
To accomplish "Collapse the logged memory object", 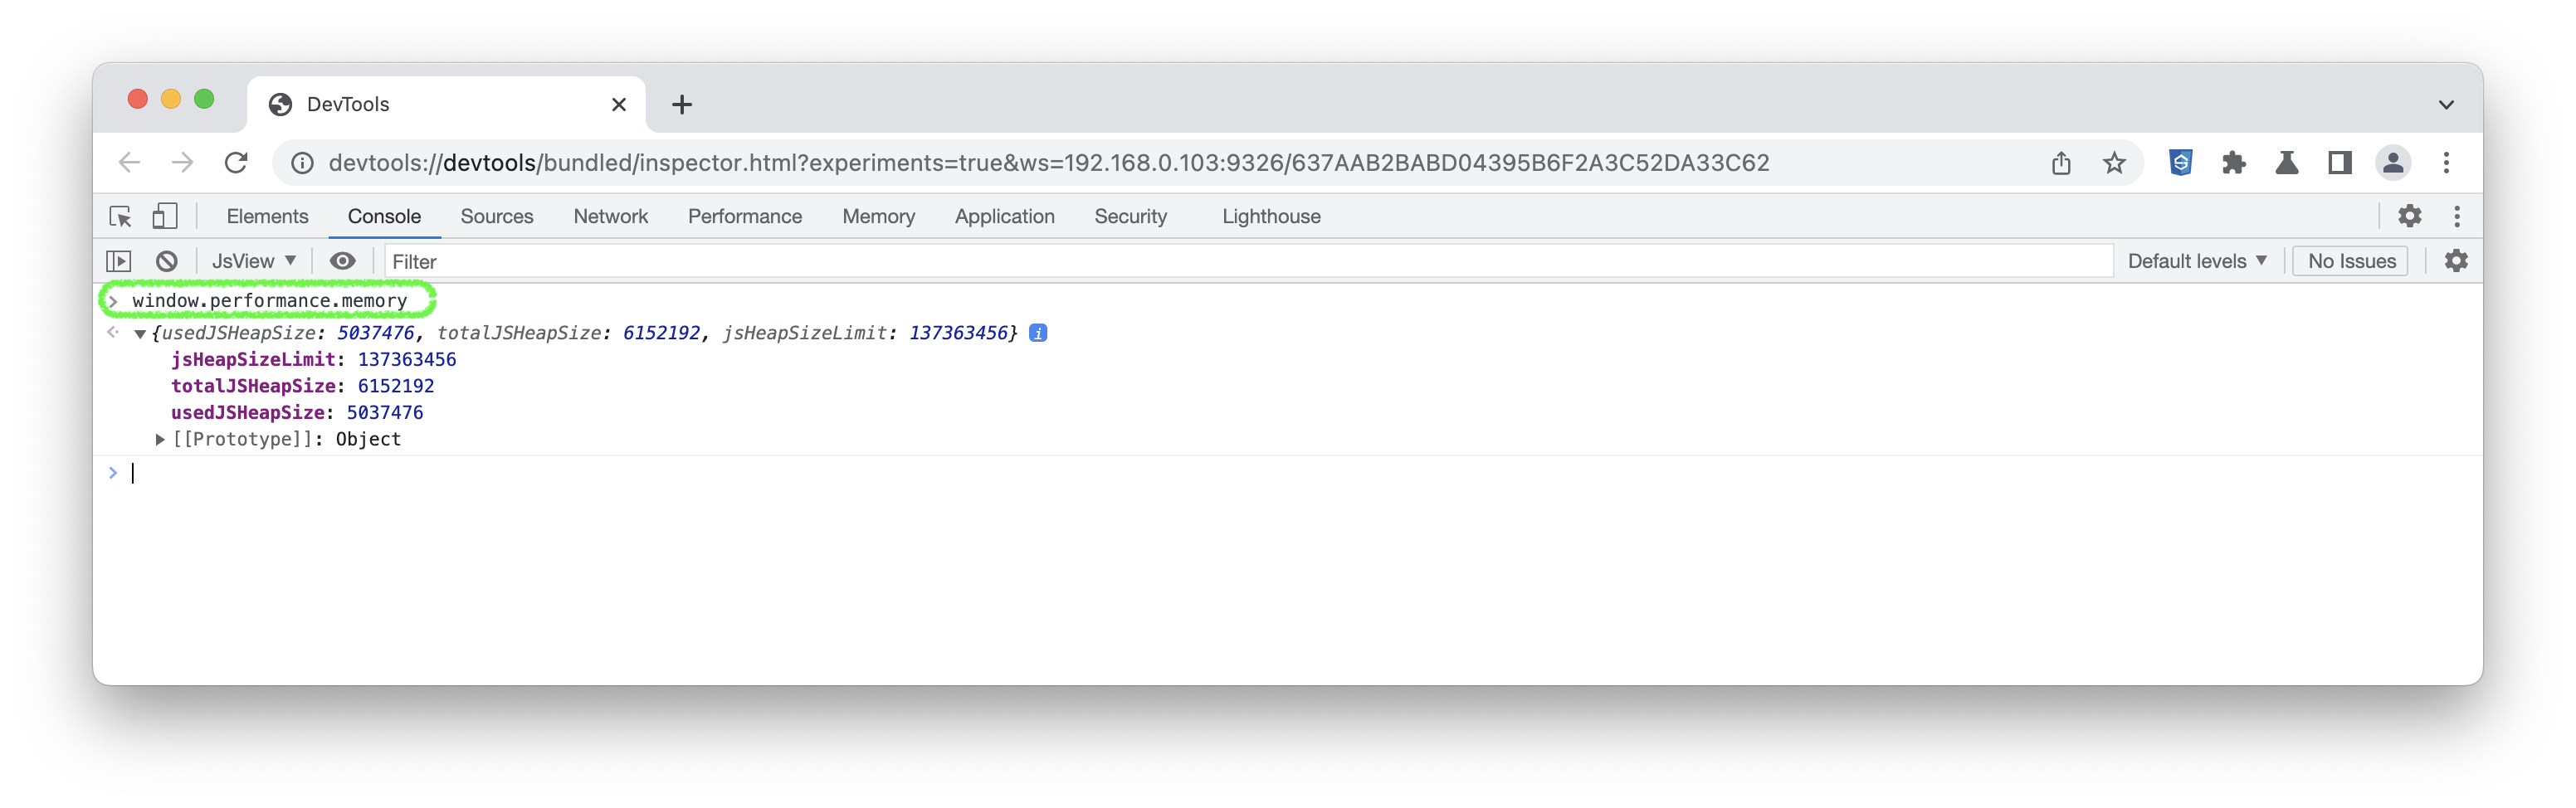I will click(140, 334).
